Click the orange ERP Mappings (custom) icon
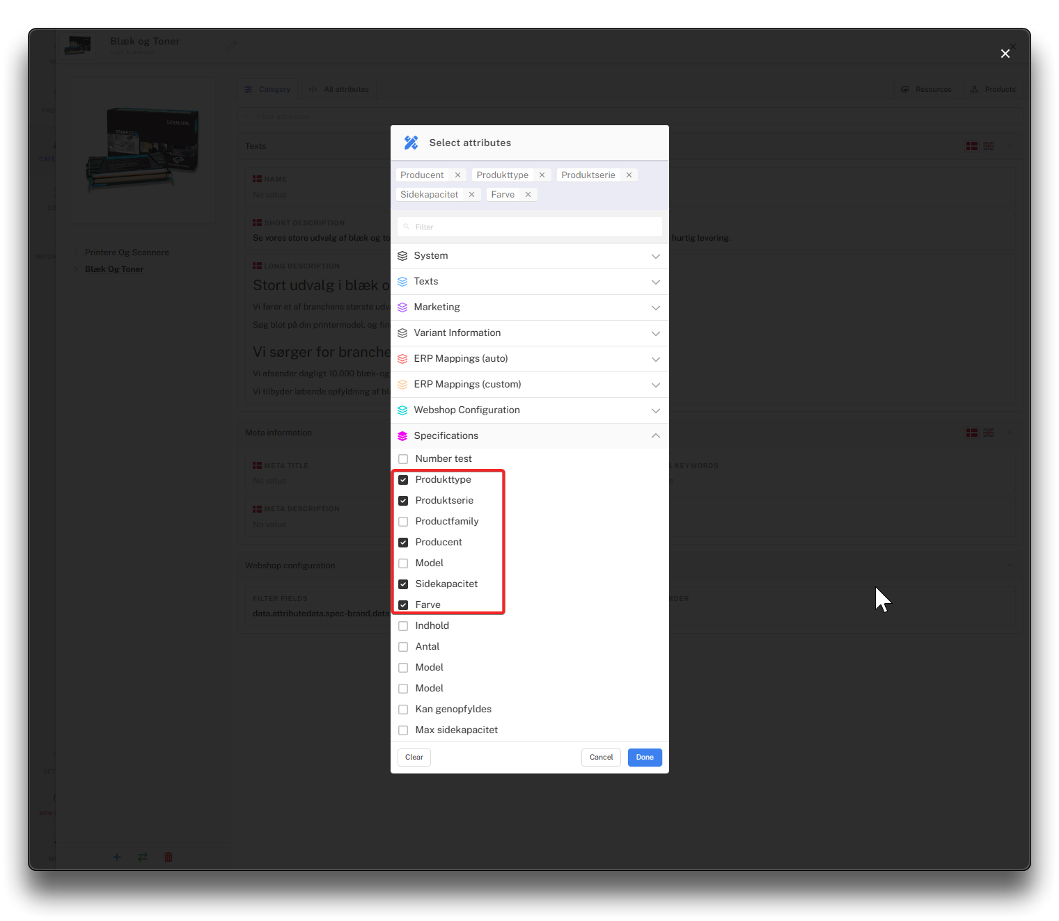Viewport: 1059px width, 921px height. [x=402, y=385]
